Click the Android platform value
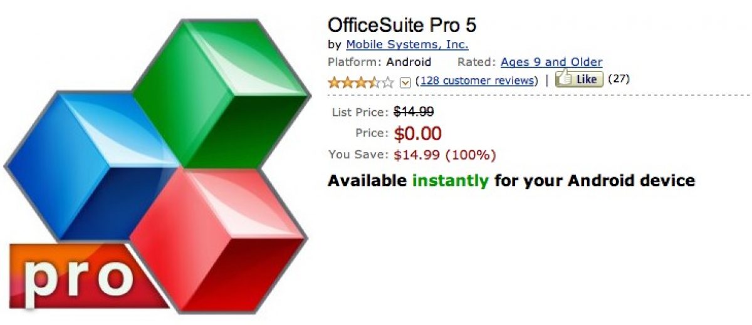The width and height of the screenshot is (752, 325). point(409,62)
